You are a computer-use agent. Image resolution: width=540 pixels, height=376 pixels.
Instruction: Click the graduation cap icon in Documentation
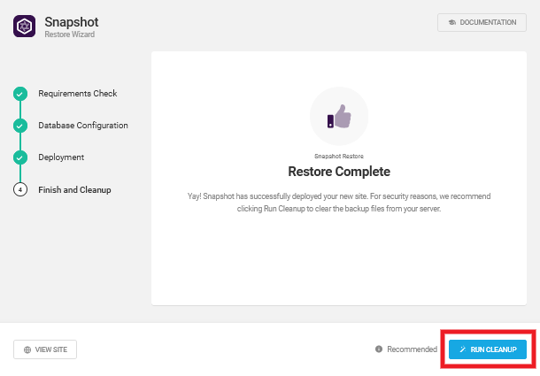pos(452,22)
